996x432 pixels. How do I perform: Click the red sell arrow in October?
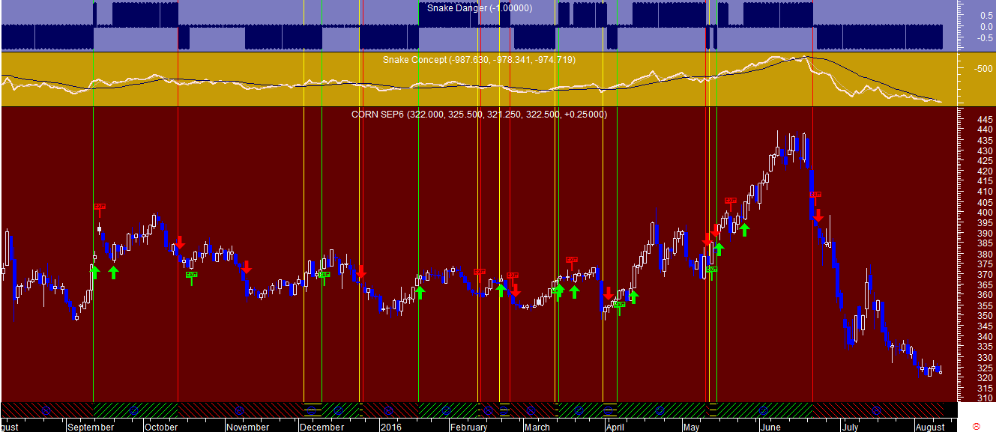point(180,243)
